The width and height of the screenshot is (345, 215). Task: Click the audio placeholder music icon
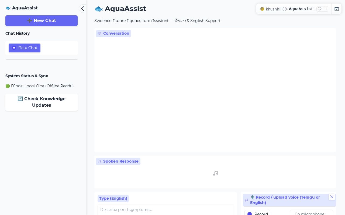pos(215,174)
